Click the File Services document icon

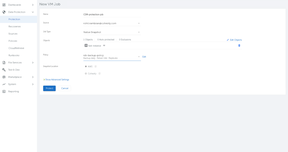pyautogui.click(x=4, y=63)
